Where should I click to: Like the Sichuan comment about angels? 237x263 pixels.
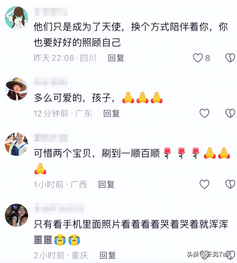pos(198,58)
